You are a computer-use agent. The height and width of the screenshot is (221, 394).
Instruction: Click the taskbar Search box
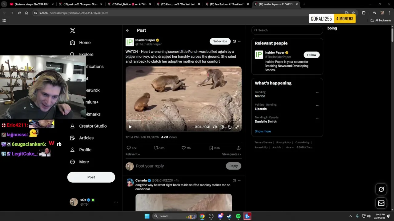pyautogui.click(x=175, y=216)
